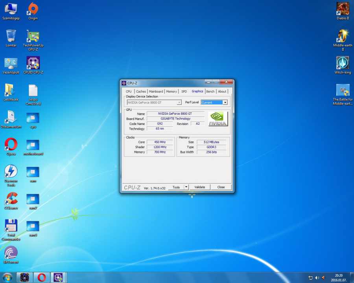Viewport: 354px width, 283px height.
Task: Open the Windows Start menu
Action: click(7, 277)
